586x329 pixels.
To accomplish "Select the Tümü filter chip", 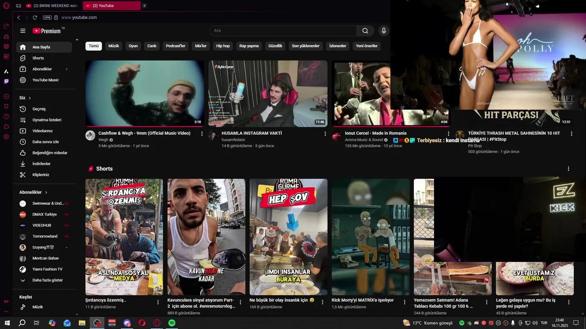I will [93, 46].
